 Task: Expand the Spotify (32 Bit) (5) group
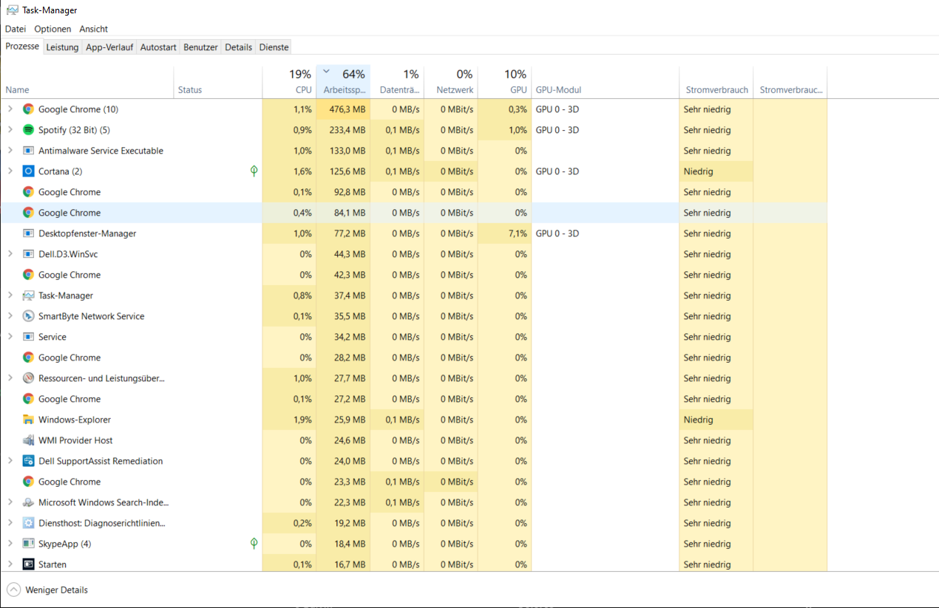10,130
